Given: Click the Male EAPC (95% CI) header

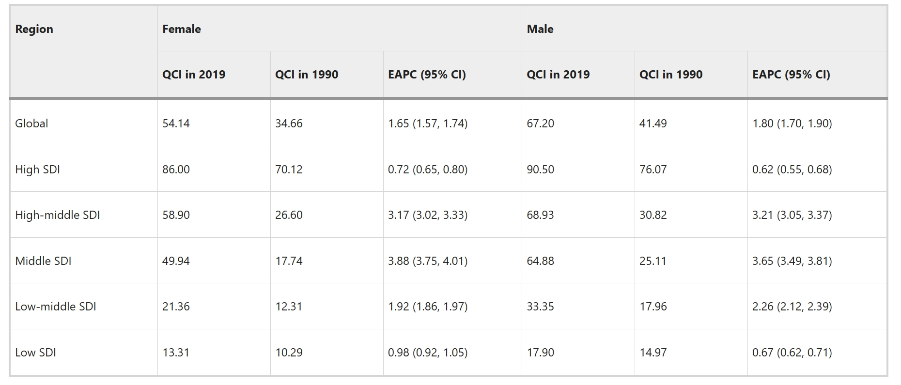Looking at the screenshot, I should pyautogui.click(x=791, y=75).
